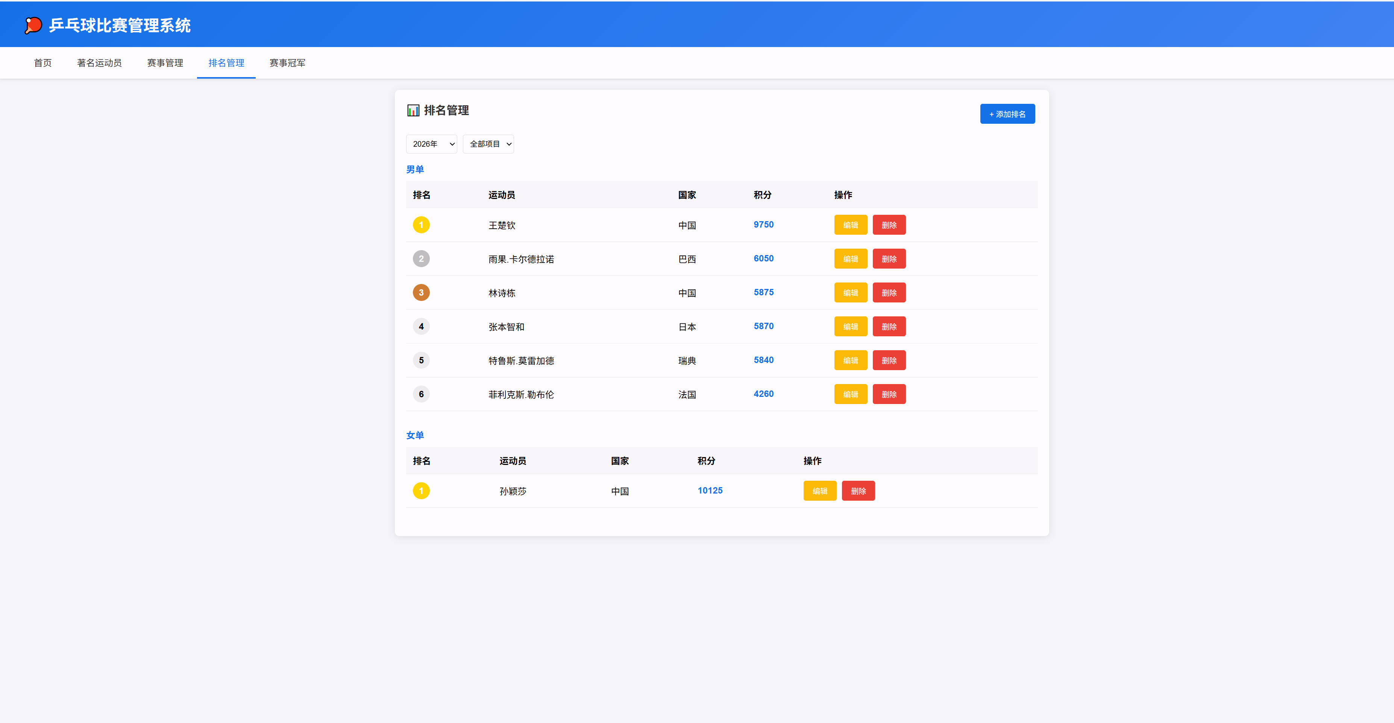Click gold rank 1 badge for 孙颖莎
1394x723 pixels.
click(x=421, y=491)
